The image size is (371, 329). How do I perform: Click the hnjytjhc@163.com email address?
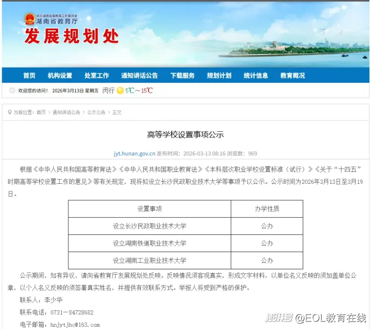click(x=75, y=325)
